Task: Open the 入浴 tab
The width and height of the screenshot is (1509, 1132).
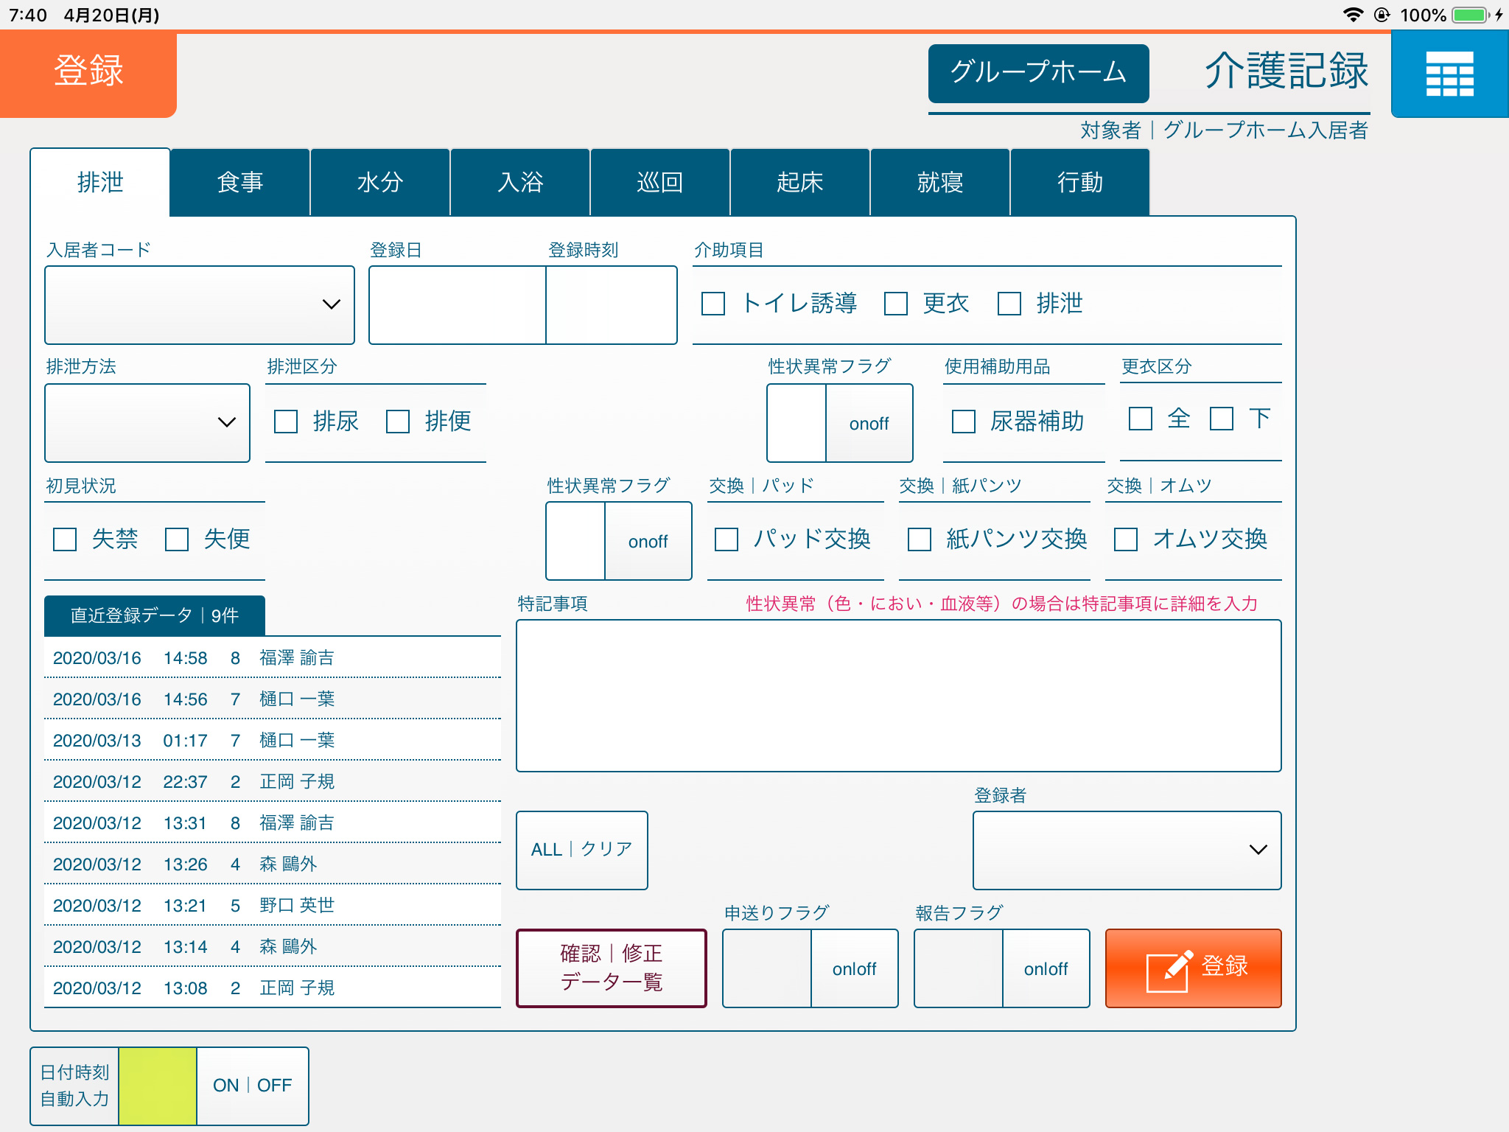Action: coord(520,182)
